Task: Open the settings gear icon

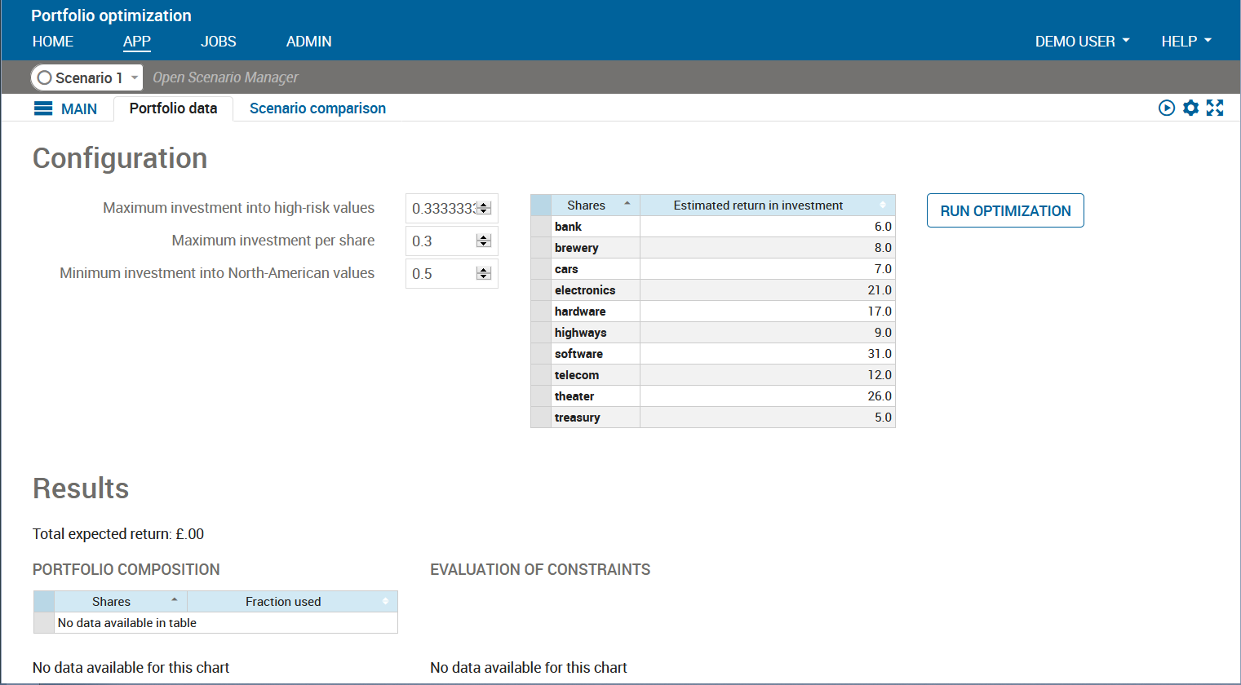Action: (1191, 108)
